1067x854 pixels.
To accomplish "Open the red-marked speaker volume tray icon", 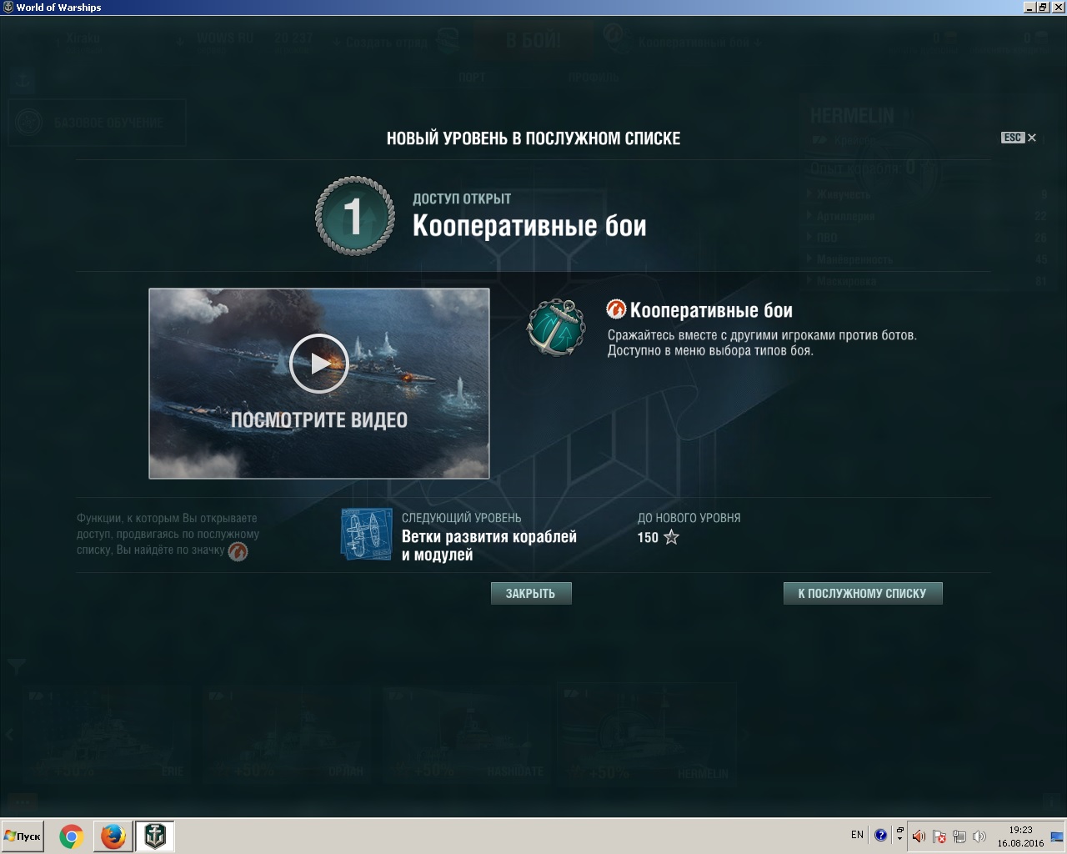I will [x=919, y=836].
